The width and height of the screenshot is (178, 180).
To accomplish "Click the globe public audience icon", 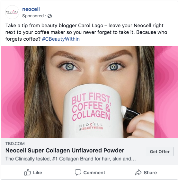I will 49,16.
